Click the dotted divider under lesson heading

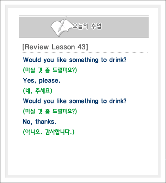pos(84,53)
